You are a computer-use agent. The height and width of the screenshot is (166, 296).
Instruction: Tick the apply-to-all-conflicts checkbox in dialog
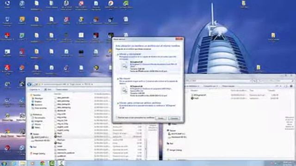[117, 118]
